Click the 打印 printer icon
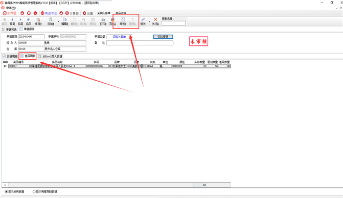 coord(103,20)
